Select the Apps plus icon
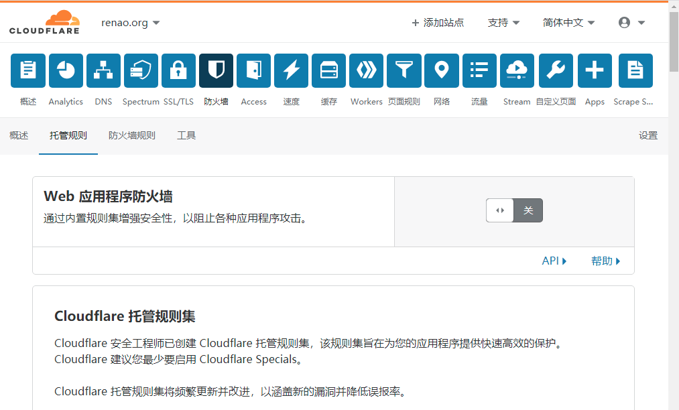The height and width of the screenshot is (410, 679). tap(595, 71)
